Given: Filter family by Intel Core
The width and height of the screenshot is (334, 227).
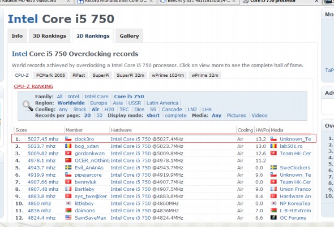Looking at the screenshot, I should point(96,97).
